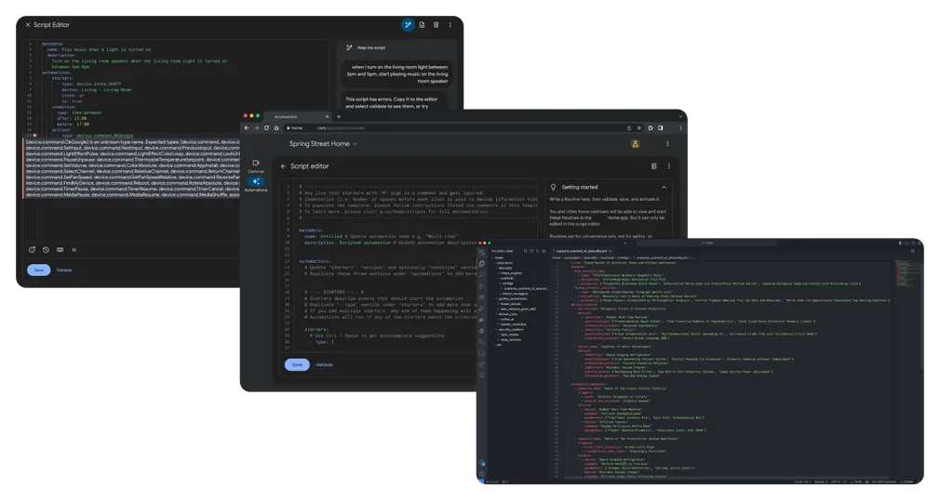Open the history clock icon below top-left editor

click(46, 250)
